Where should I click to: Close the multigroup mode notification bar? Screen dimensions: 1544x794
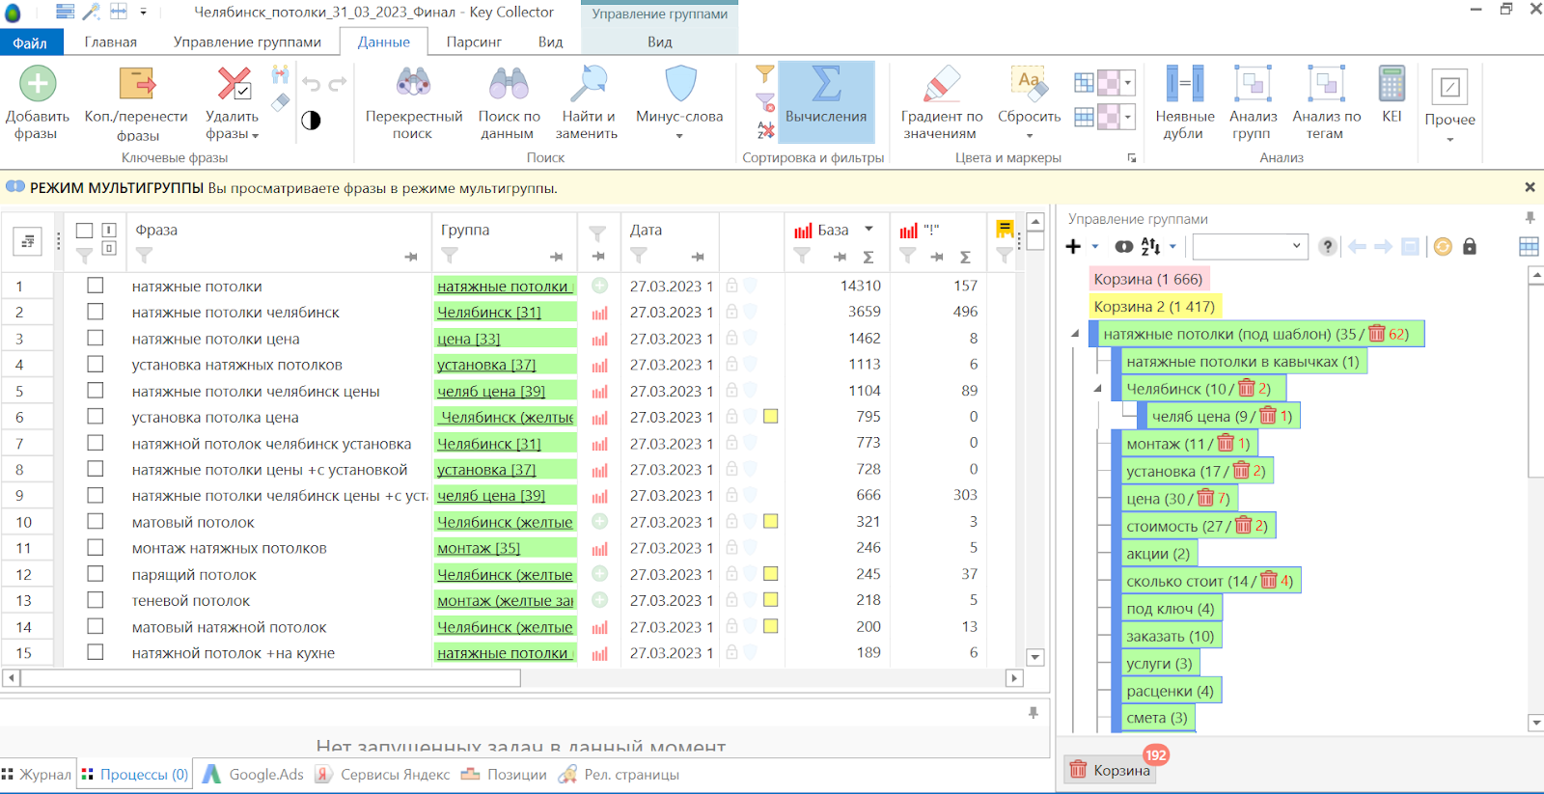tap(1530, 187)
